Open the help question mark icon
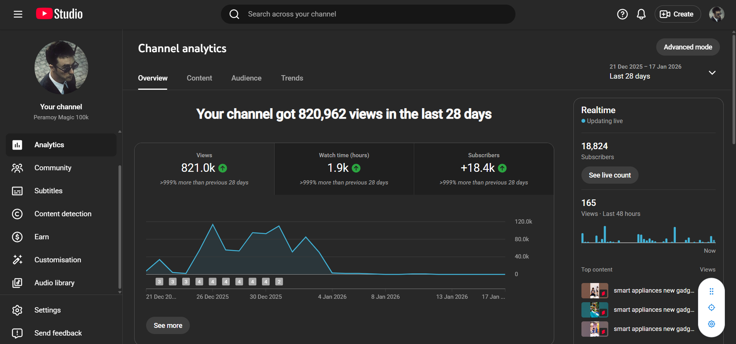736x344 pixels. pos(622,14)
